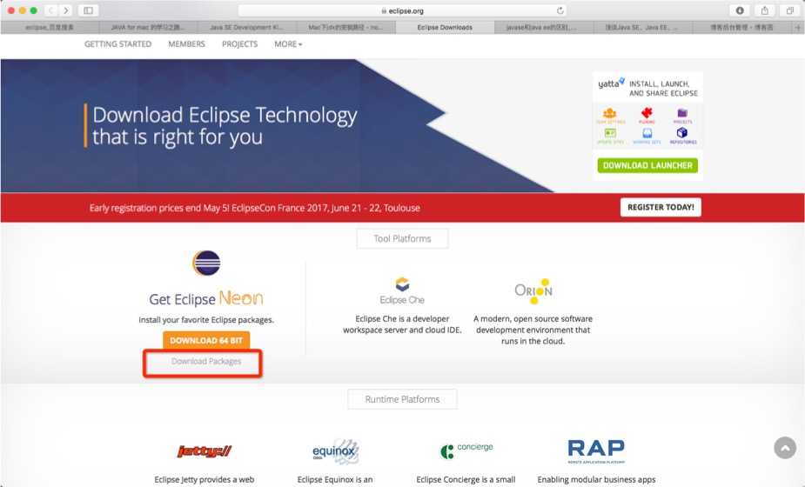Expand the MORE navigation dropdown
Viewport: 805px width, 487px height.
pos(288,44)
